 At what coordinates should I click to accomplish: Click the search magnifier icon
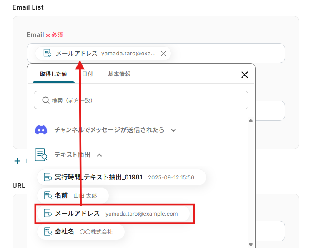pyautogui.click(x=45, y=101)
